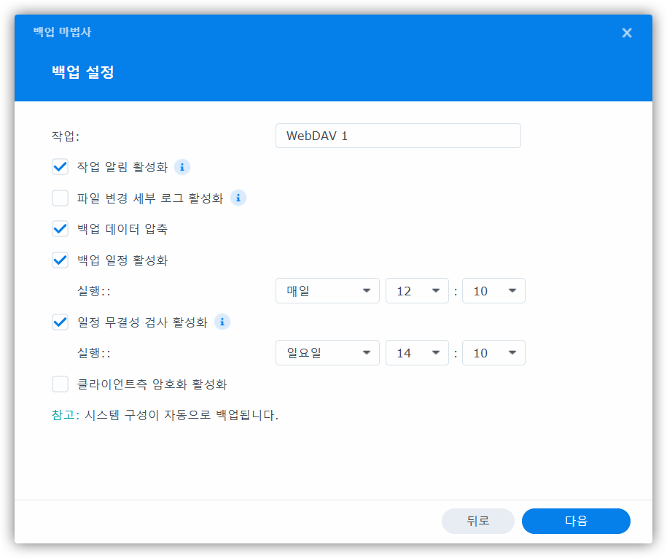Click the 다음 button
Image resolution: width=667 pixels, height=558 pixels.
click(x=576, y=521)
